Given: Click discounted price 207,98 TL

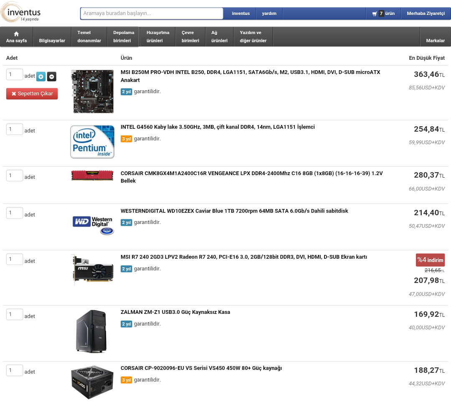Looking at the screenshot, I should point(429,280).
